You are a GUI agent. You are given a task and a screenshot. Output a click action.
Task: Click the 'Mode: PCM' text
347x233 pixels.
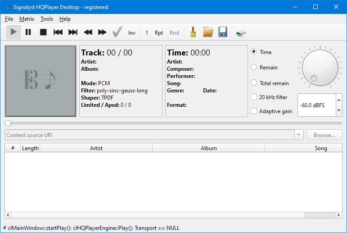[95, 83]
